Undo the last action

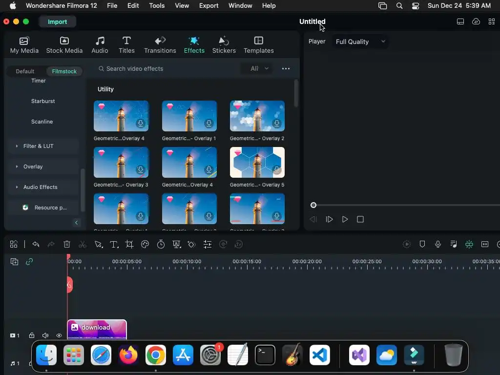click(x=36, y=244)
